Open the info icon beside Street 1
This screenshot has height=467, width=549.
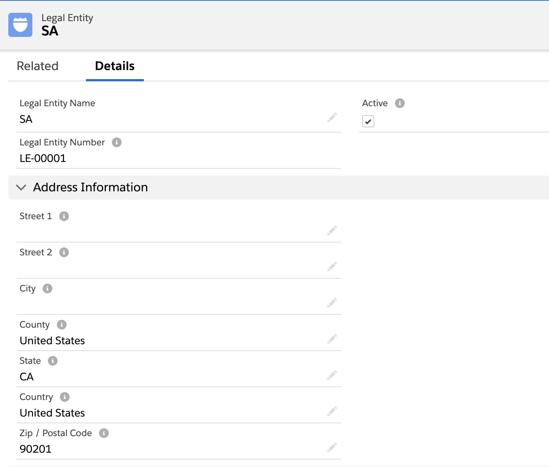click(64, 216)
